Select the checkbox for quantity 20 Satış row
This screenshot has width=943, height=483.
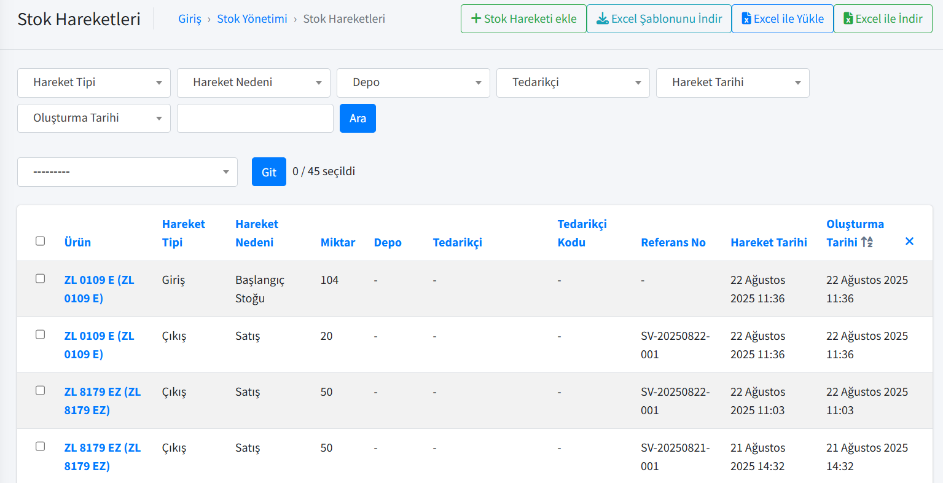pyautogui.click(x=41, y=335)
